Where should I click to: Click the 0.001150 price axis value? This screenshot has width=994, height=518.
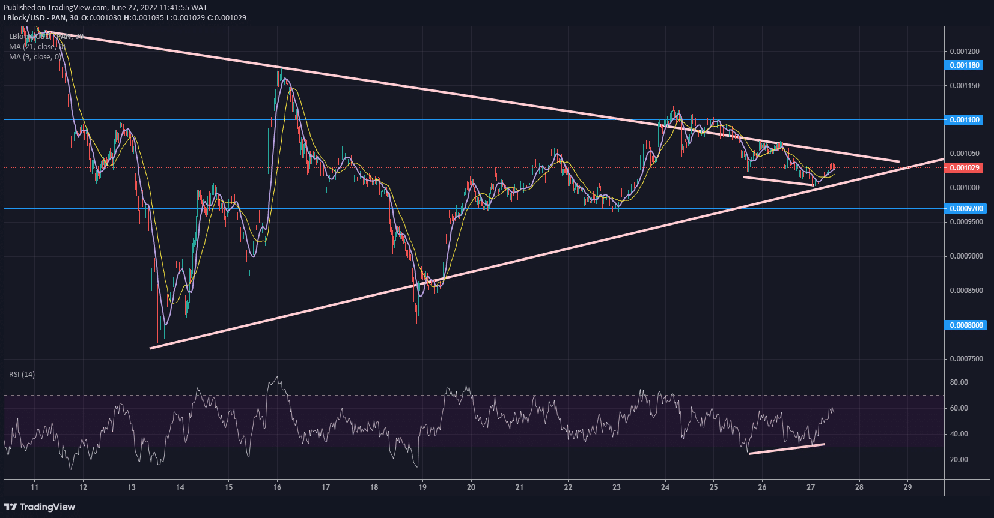965,86
